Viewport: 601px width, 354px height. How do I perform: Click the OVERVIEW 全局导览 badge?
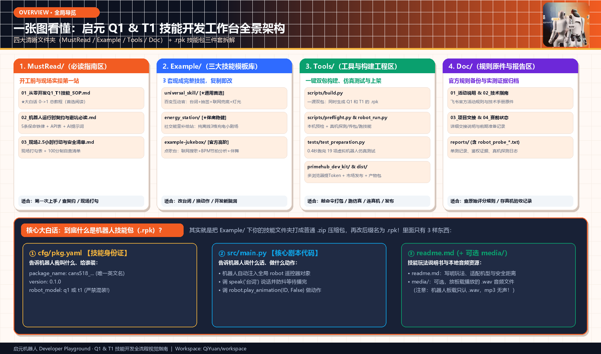[x=56, y=12]
